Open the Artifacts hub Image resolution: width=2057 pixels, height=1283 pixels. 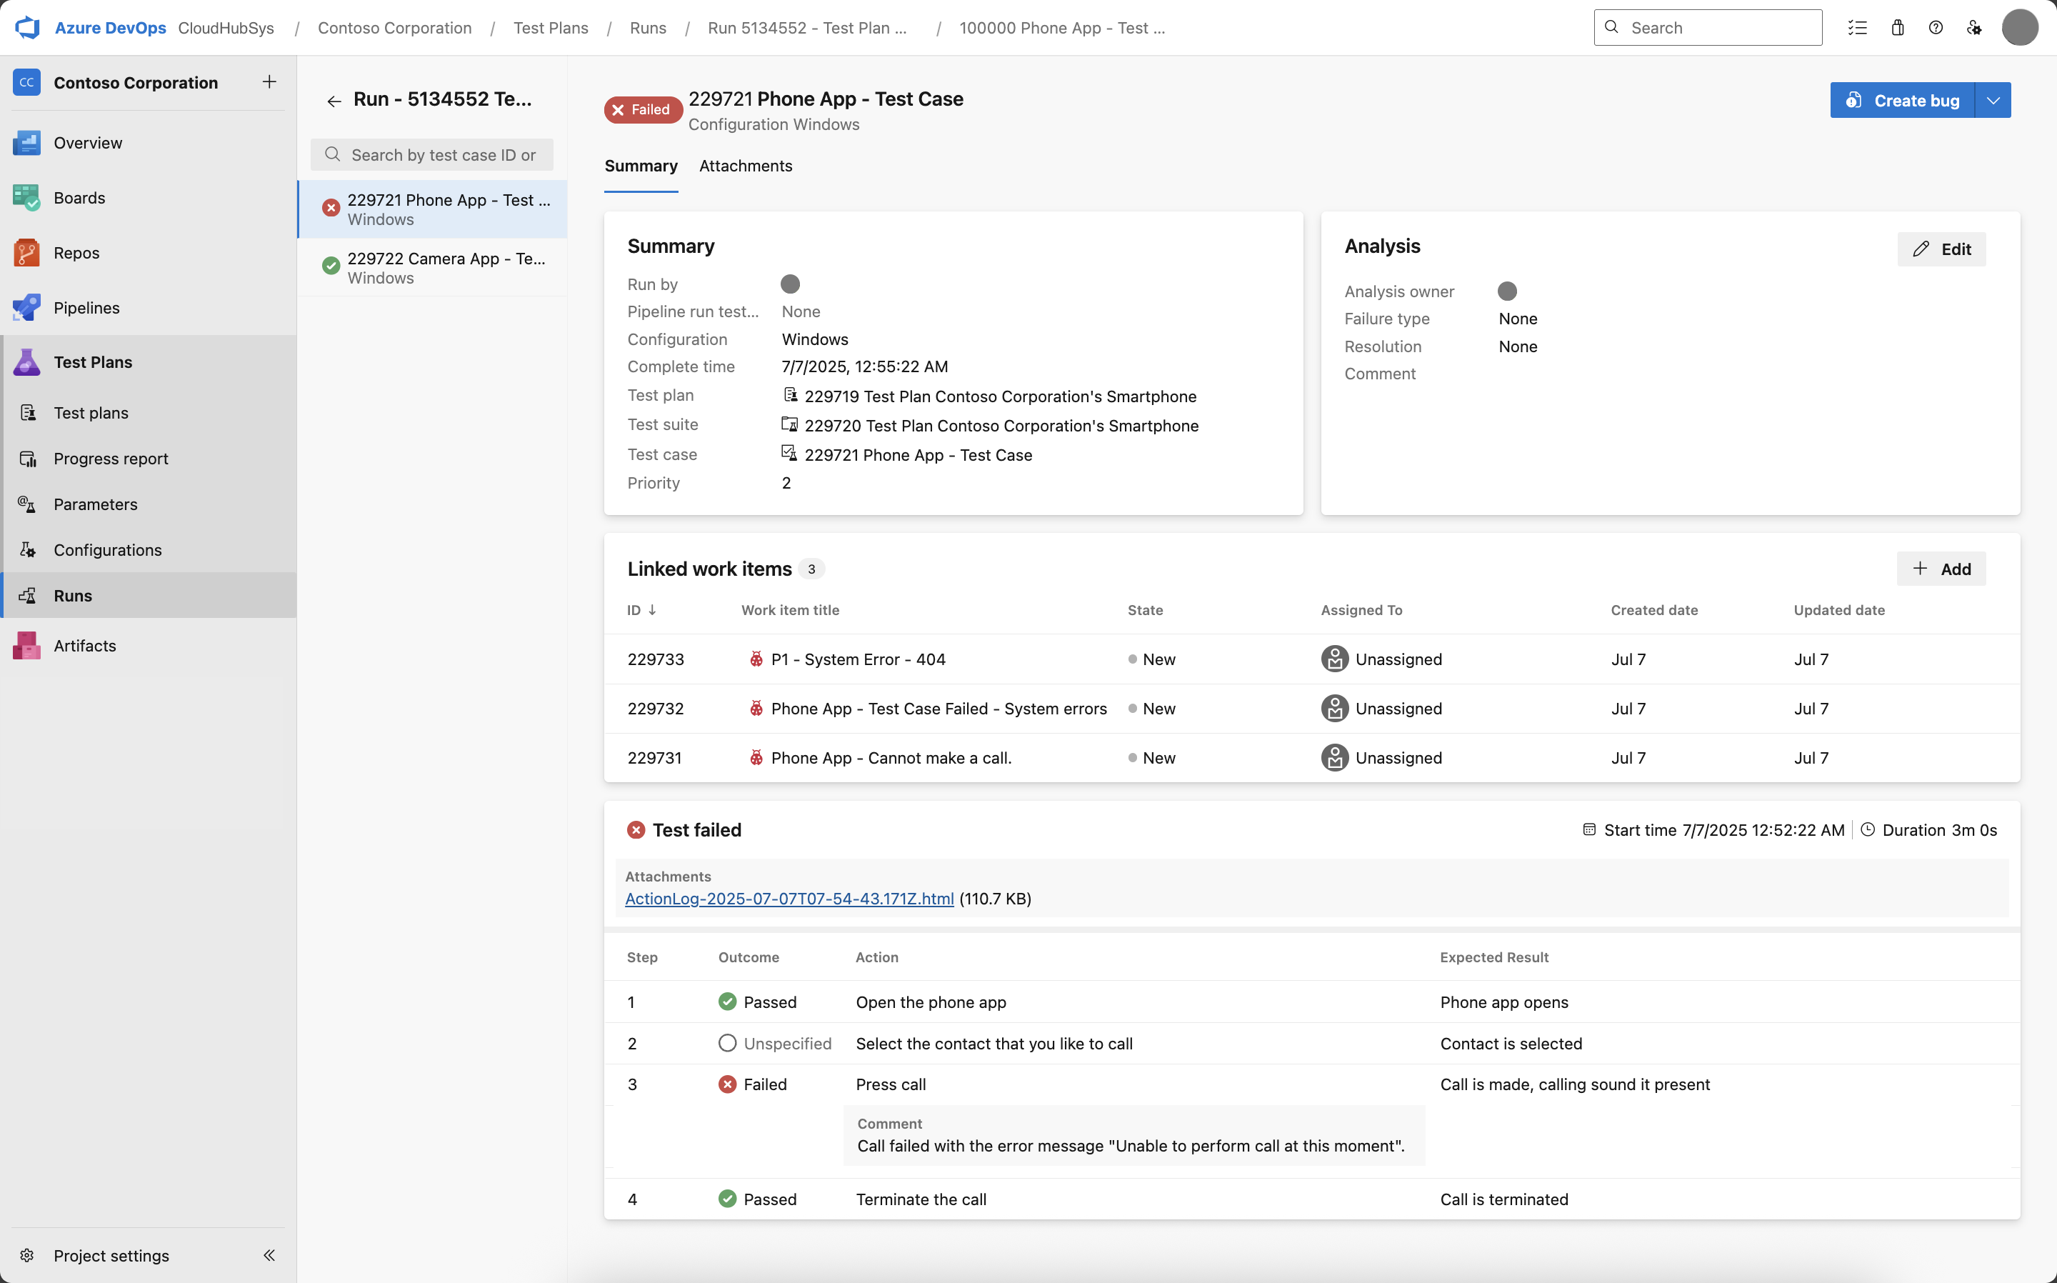[84, 646]
